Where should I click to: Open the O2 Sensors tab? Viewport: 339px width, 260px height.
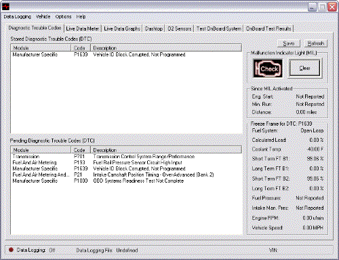[x=180, y=29]
